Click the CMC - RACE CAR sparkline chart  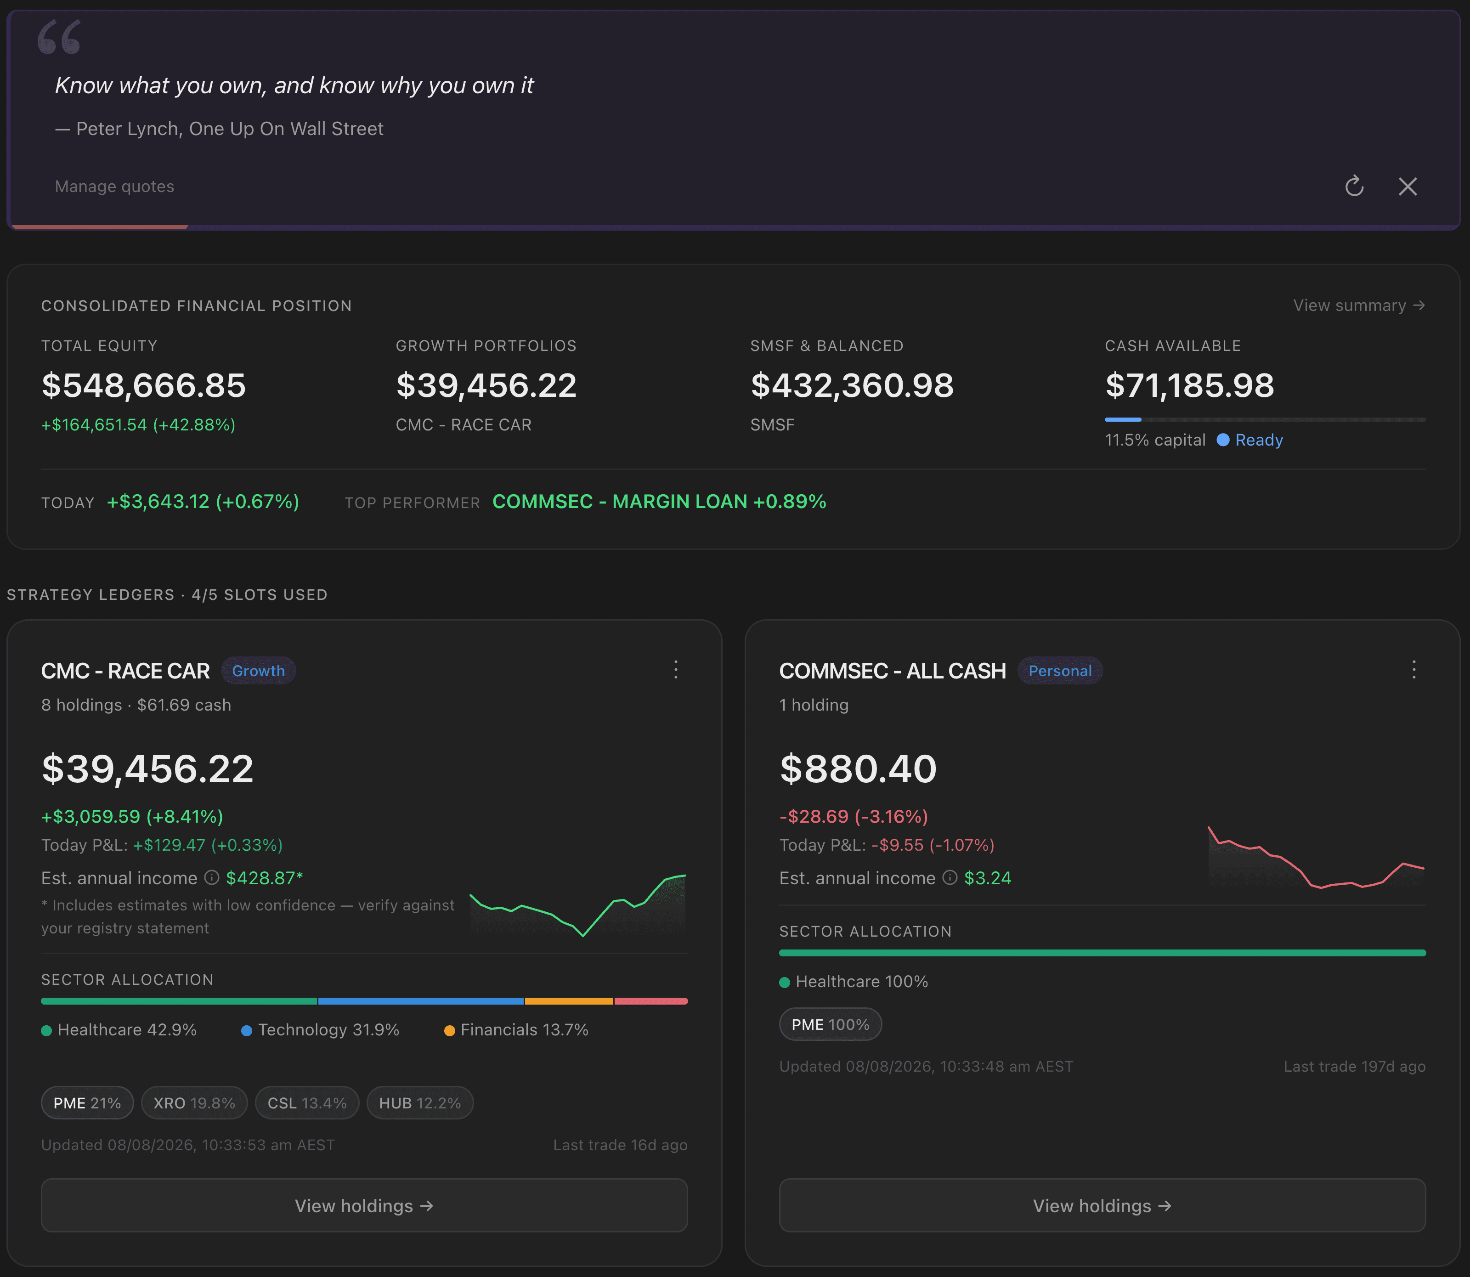click(578, 905)
